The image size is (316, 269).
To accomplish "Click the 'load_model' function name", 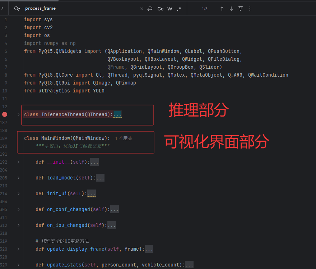I will point(61,178).
